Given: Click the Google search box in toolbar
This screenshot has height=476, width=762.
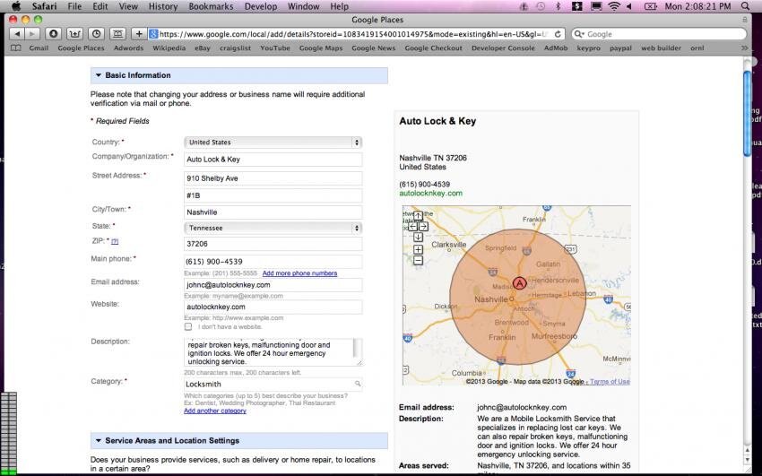Looking at the screenshot, I should point(659,34).
